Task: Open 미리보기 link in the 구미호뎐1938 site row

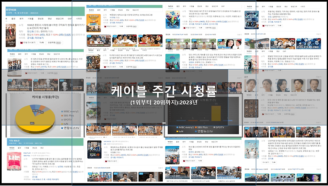Action: (x=39, y=38)
